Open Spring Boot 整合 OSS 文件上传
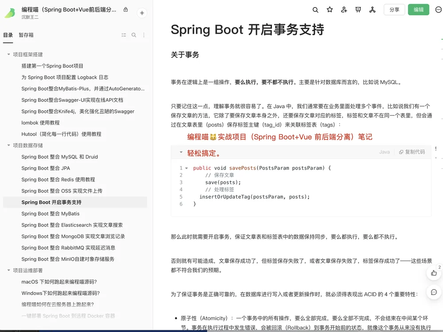This screenshot has width=443, height=332. click(62, 191)
